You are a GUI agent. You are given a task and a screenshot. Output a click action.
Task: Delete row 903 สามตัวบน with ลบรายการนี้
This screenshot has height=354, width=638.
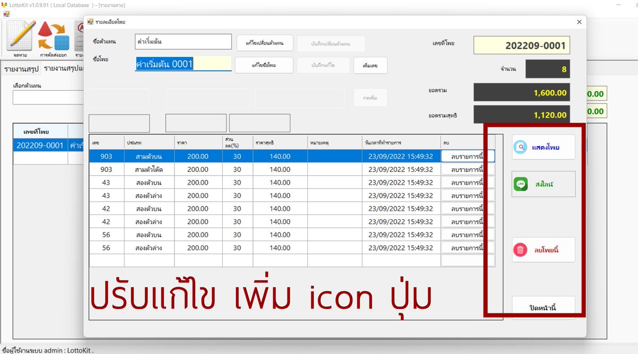pos(467,157)
